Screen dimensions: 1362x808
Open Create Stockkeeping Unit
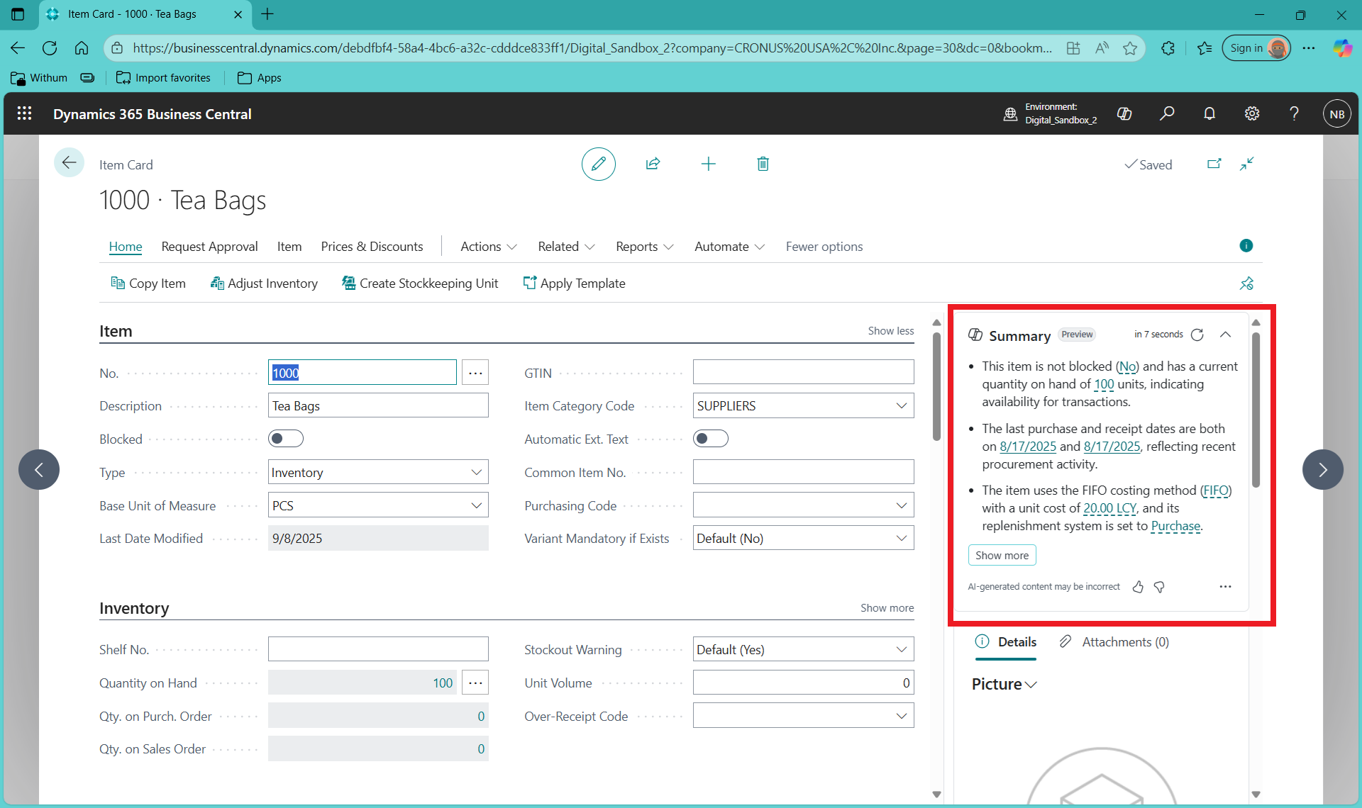420,283
